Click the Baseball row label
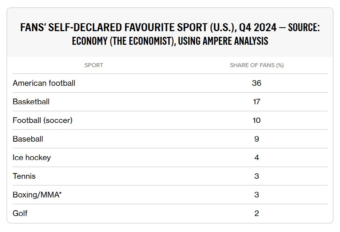This screenshot has height=232, width=340. click(28, 139)
